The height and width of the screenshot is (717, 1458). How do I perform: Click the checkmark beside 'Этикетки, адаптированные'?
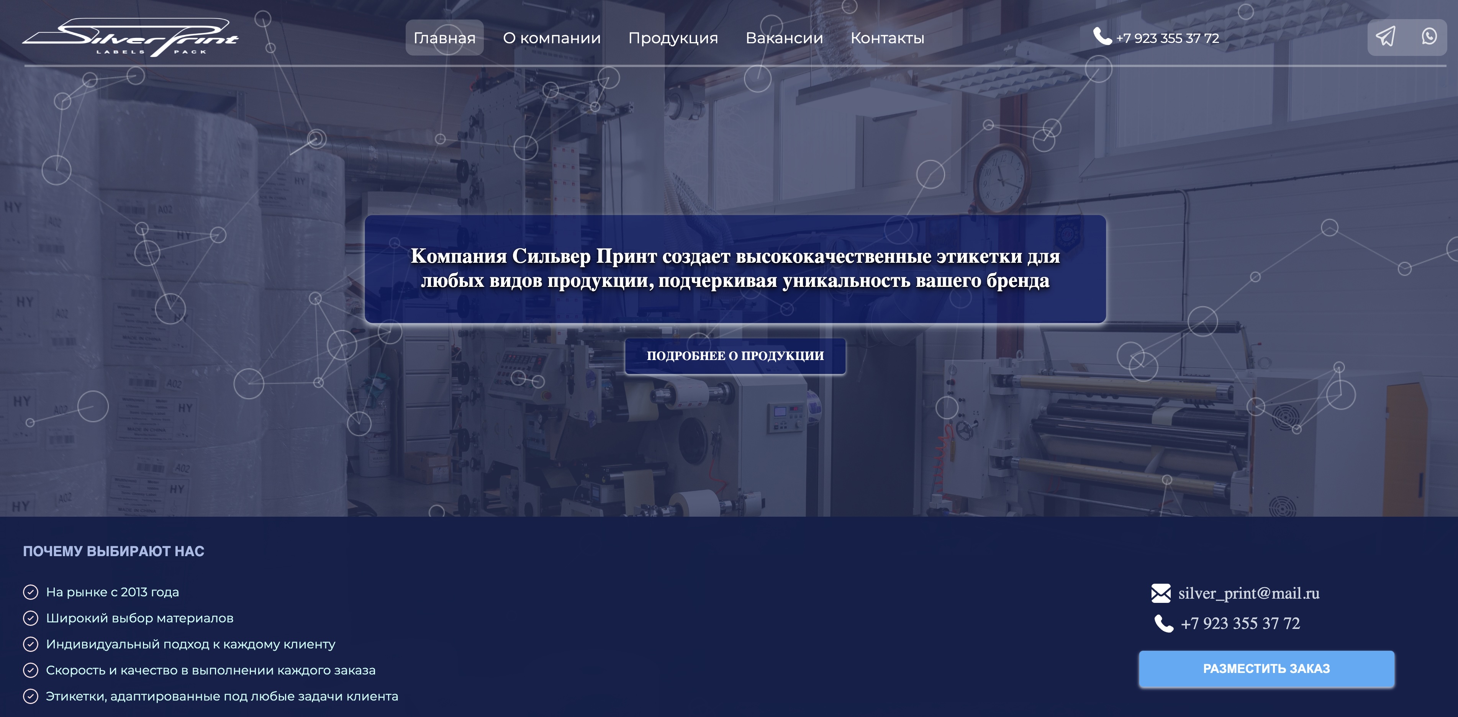coord(31,696)
